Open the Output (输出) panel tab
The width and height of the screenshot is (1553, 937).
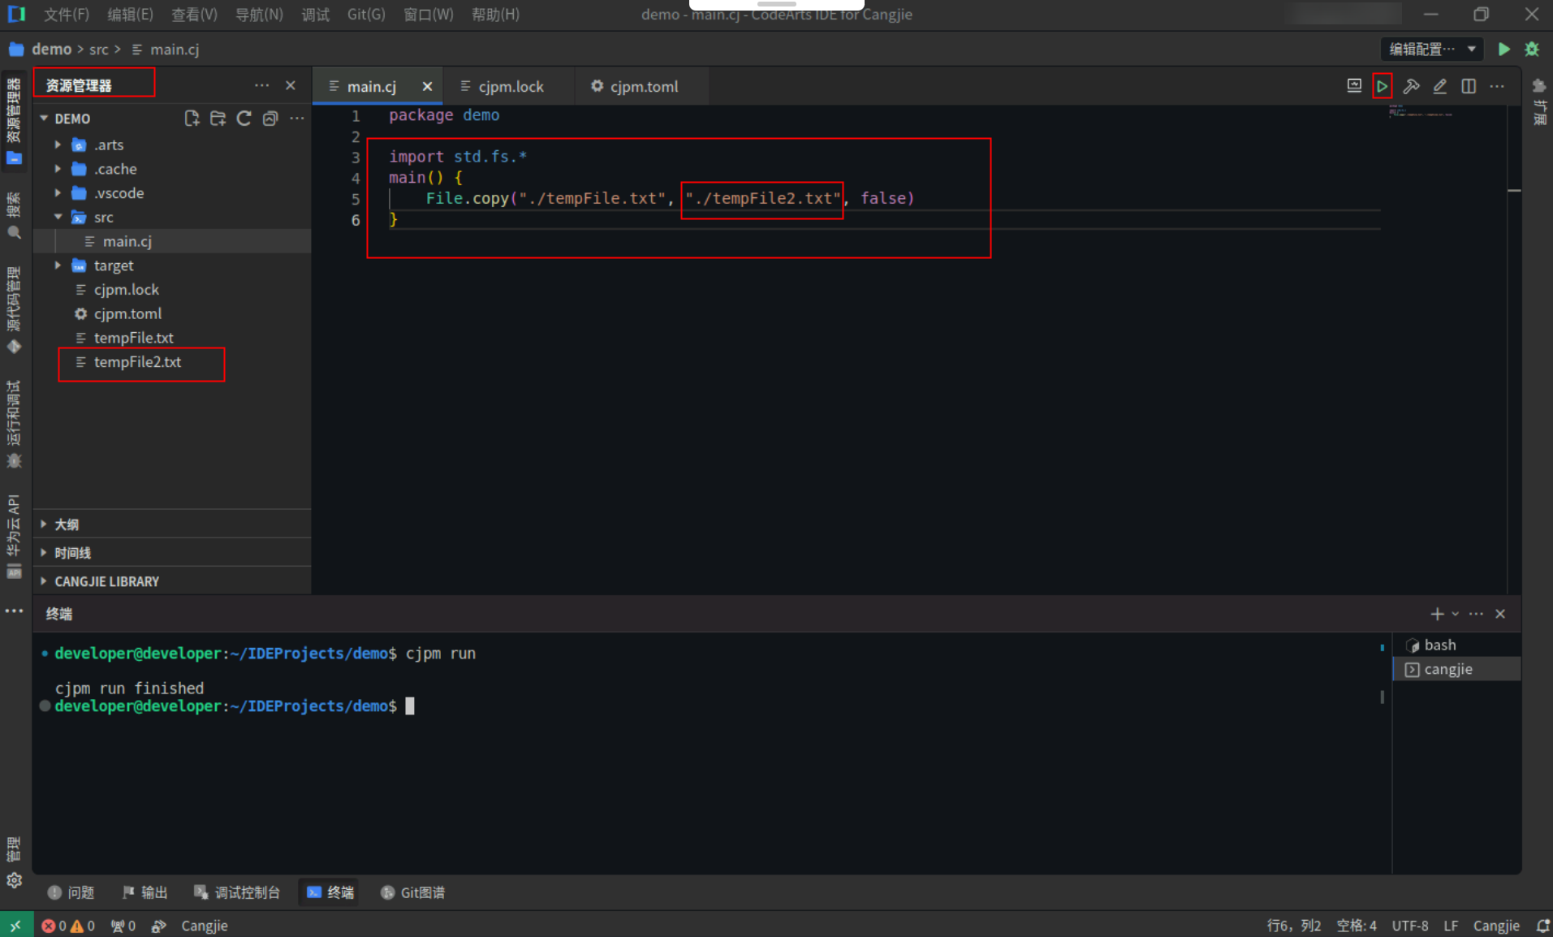pos(145,892)
